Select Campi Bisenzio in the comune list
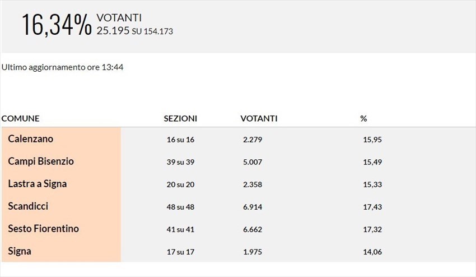476x277 pixels. pos(41,161)
